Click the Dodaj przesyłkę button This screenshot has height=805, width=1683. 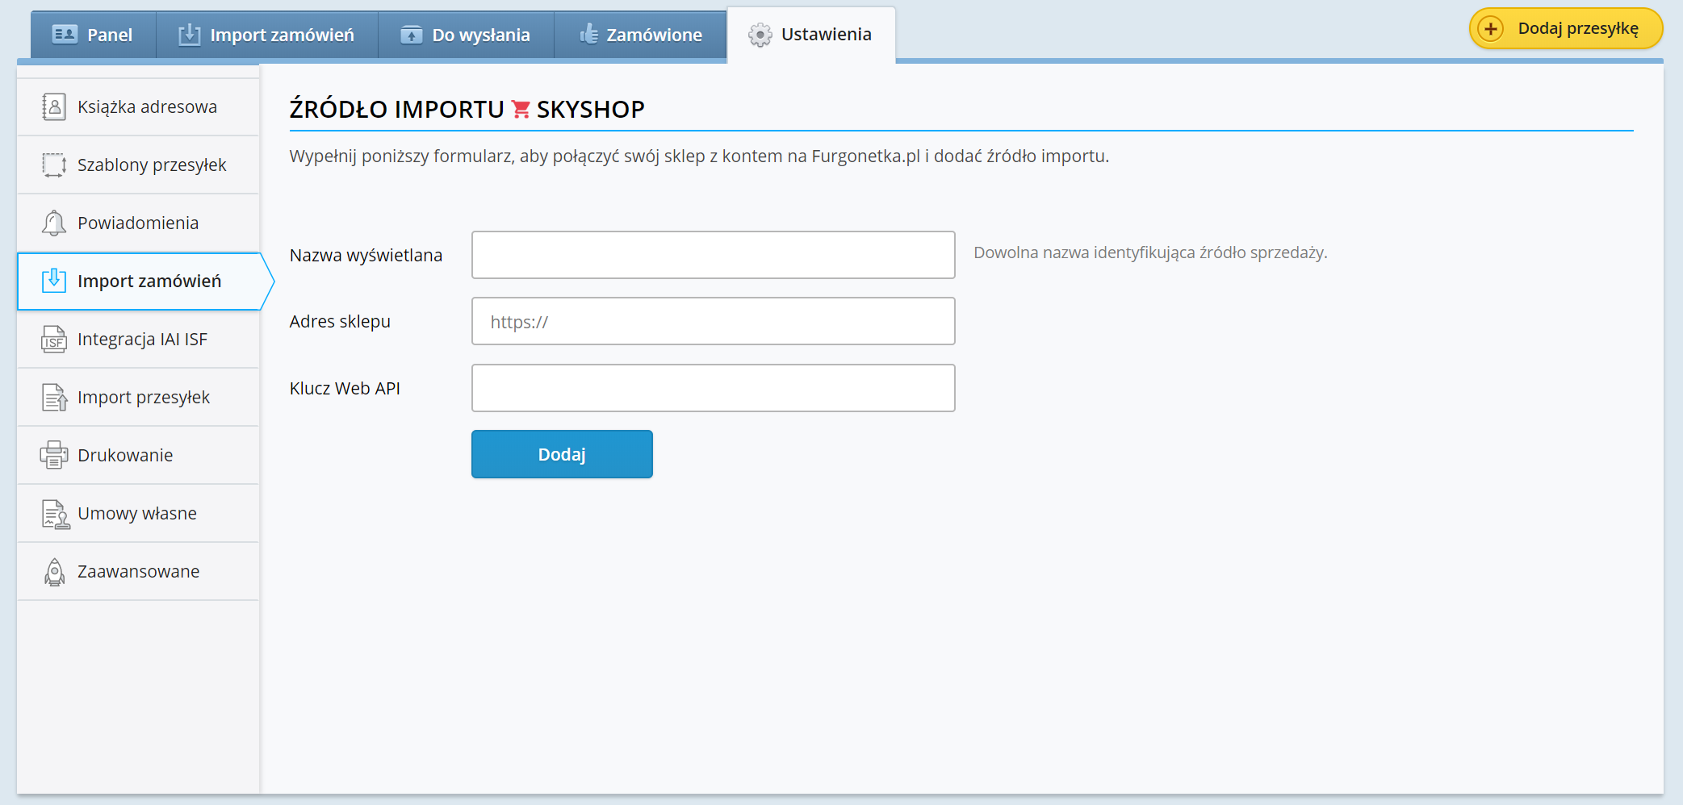tap(1566, 29)
